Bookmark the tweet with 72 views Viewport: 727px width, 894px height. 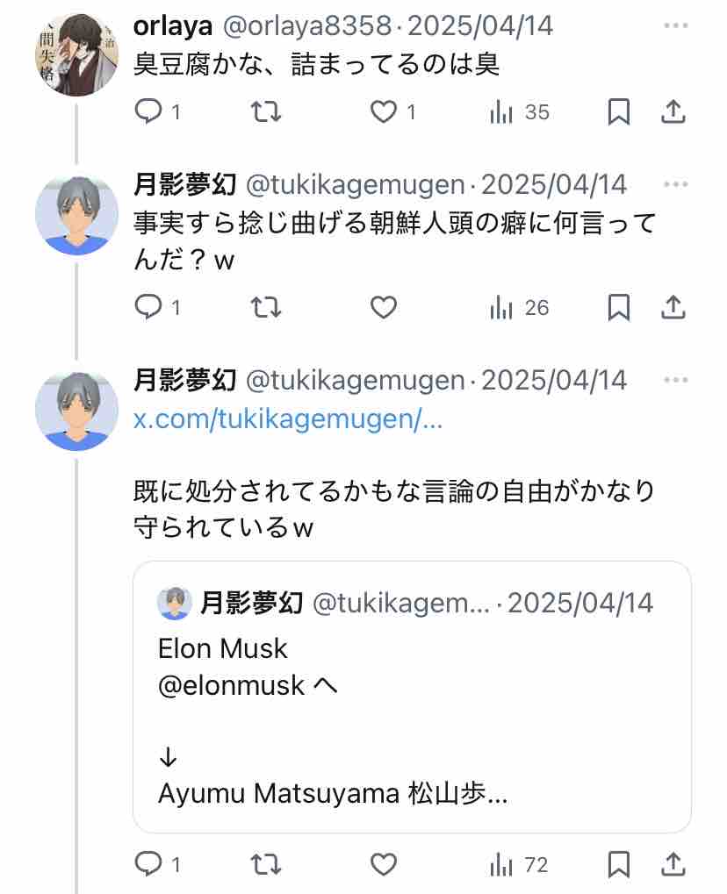point(619,864)
